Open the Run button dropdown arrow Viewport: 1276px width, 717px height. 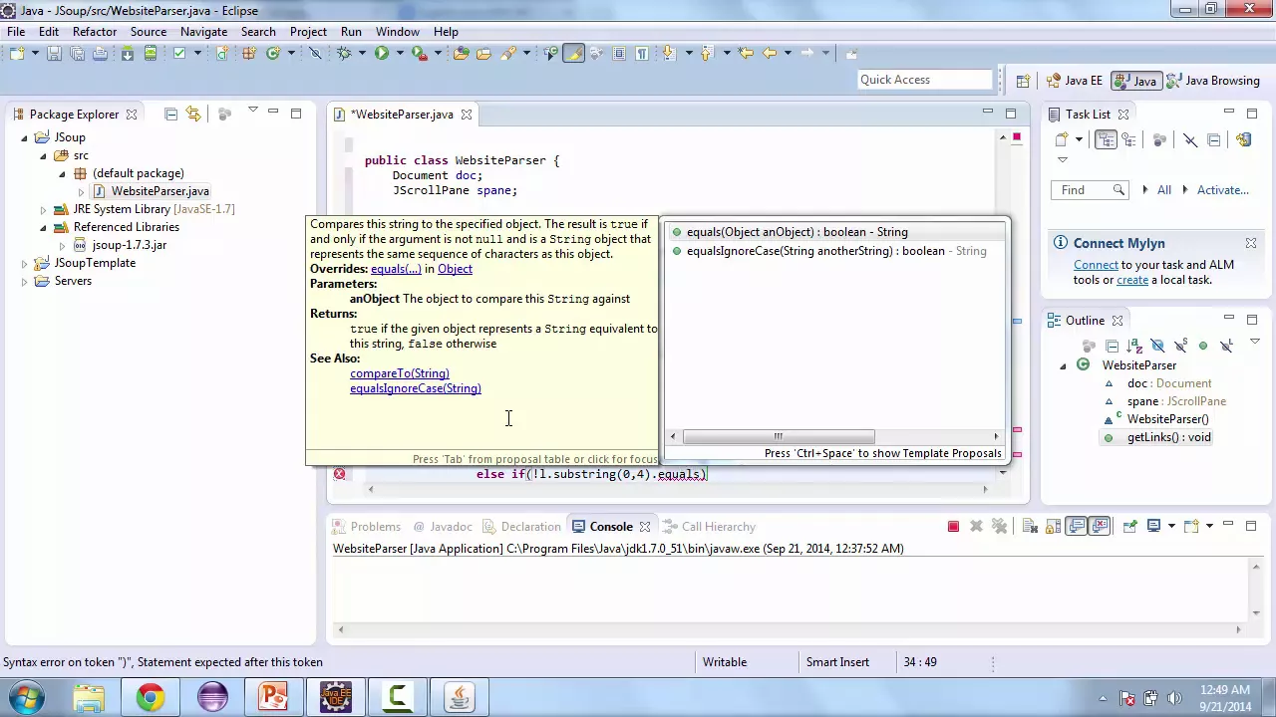coord(400,53)
